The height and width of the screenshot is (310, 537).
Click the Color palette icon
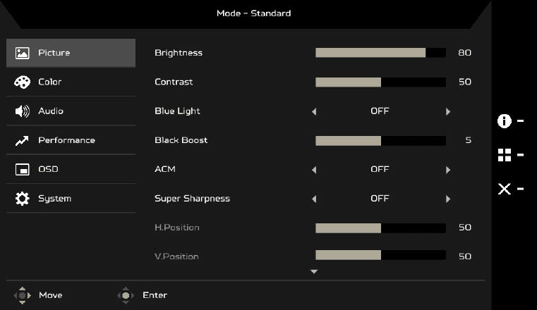pos(22,82)
